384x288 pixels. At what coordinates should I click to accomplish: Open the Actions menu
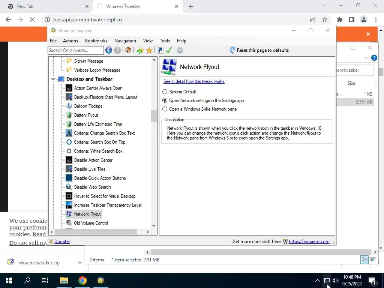[x=70, y=41]
